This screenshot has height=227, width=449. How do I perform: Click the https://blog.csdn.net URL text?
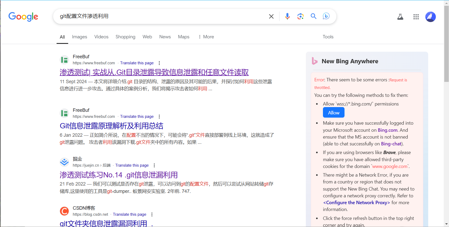pyautogui.click(x=90, y=214)
